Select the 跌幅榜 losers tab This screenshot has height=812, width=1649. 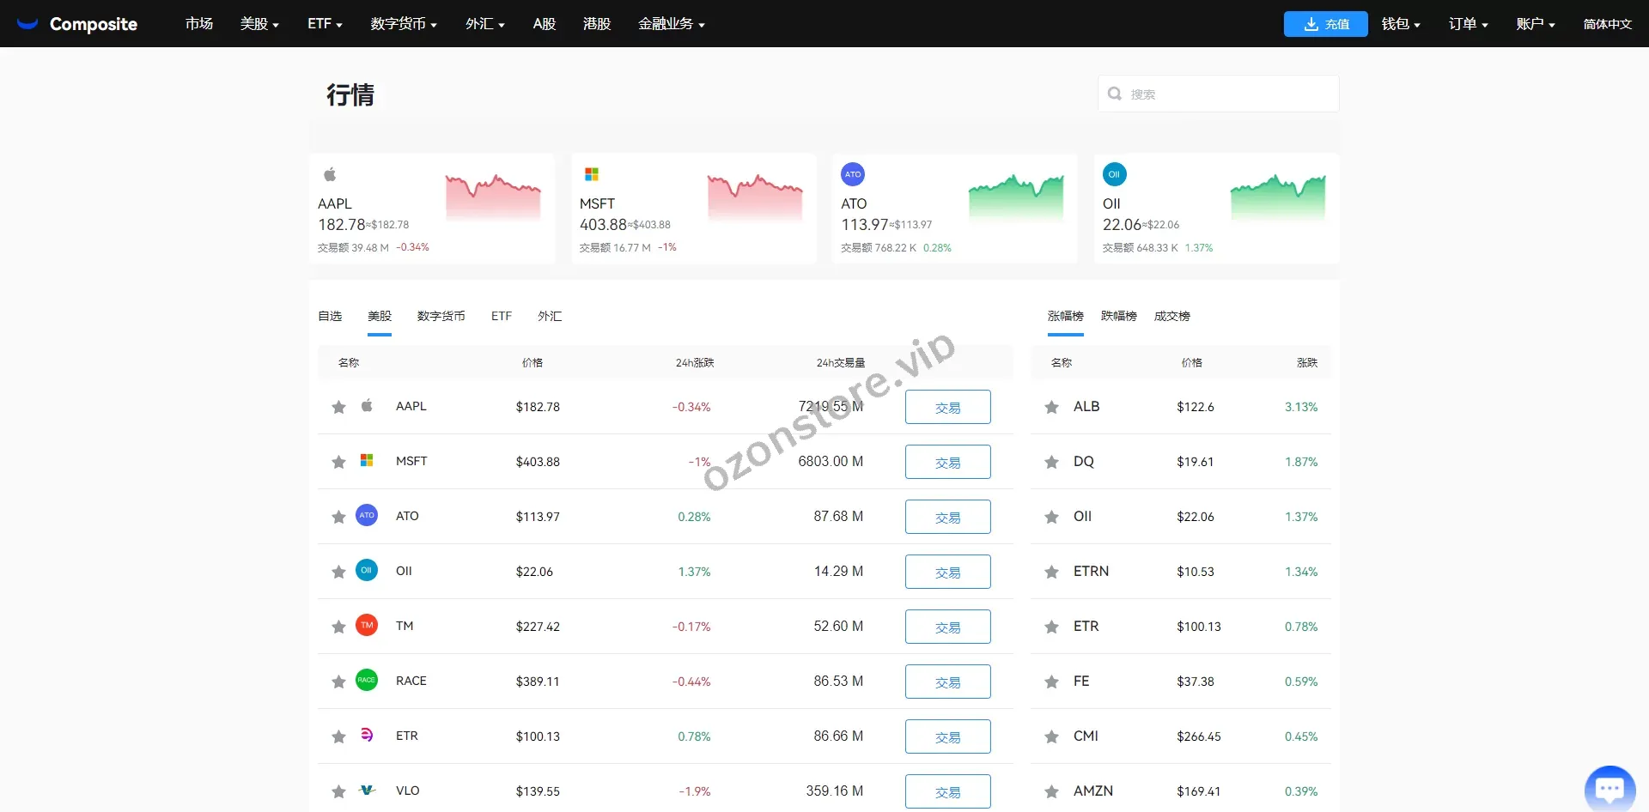(1118, 316)
